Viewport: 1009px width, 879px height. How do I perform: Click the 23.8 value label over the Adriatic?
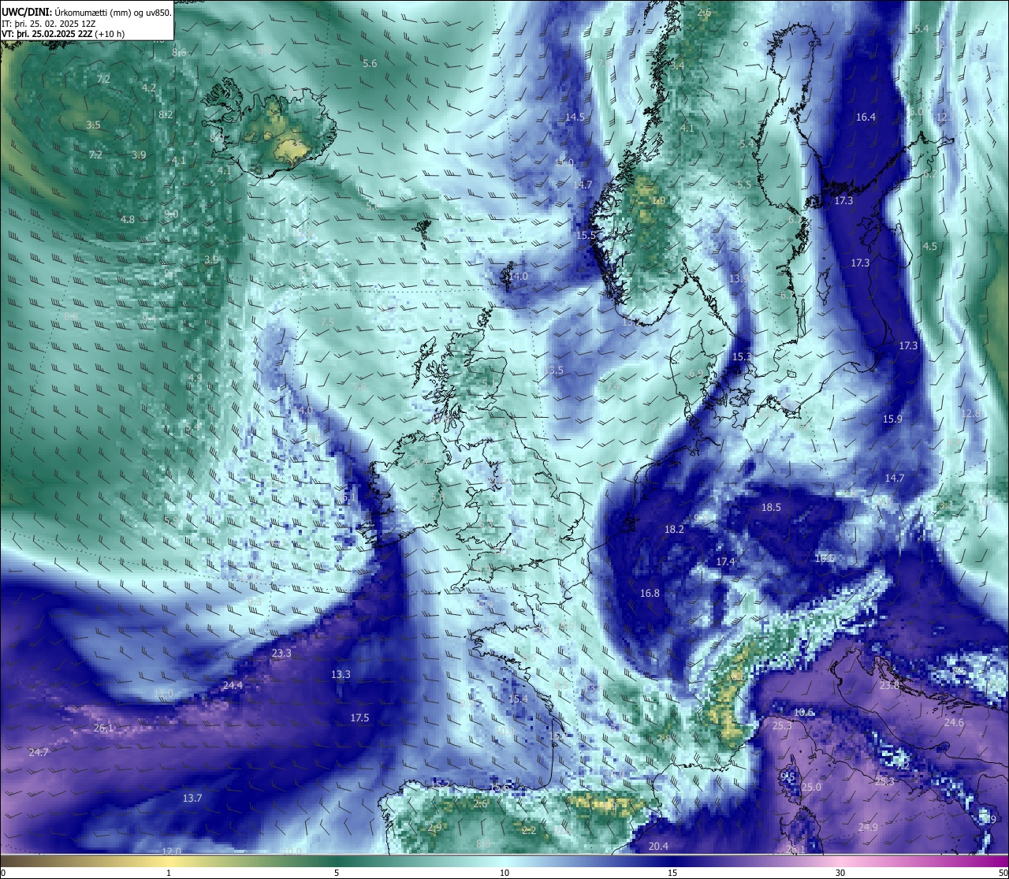tap(889, 685)
